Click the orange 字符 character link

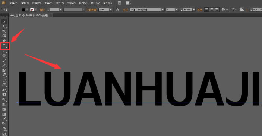coord(126,10)
